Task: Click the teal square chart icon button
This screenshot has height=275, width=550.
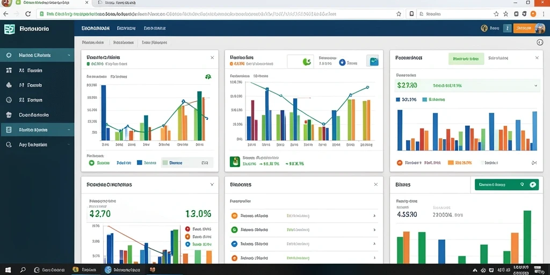Action: [x=373, y=61]
